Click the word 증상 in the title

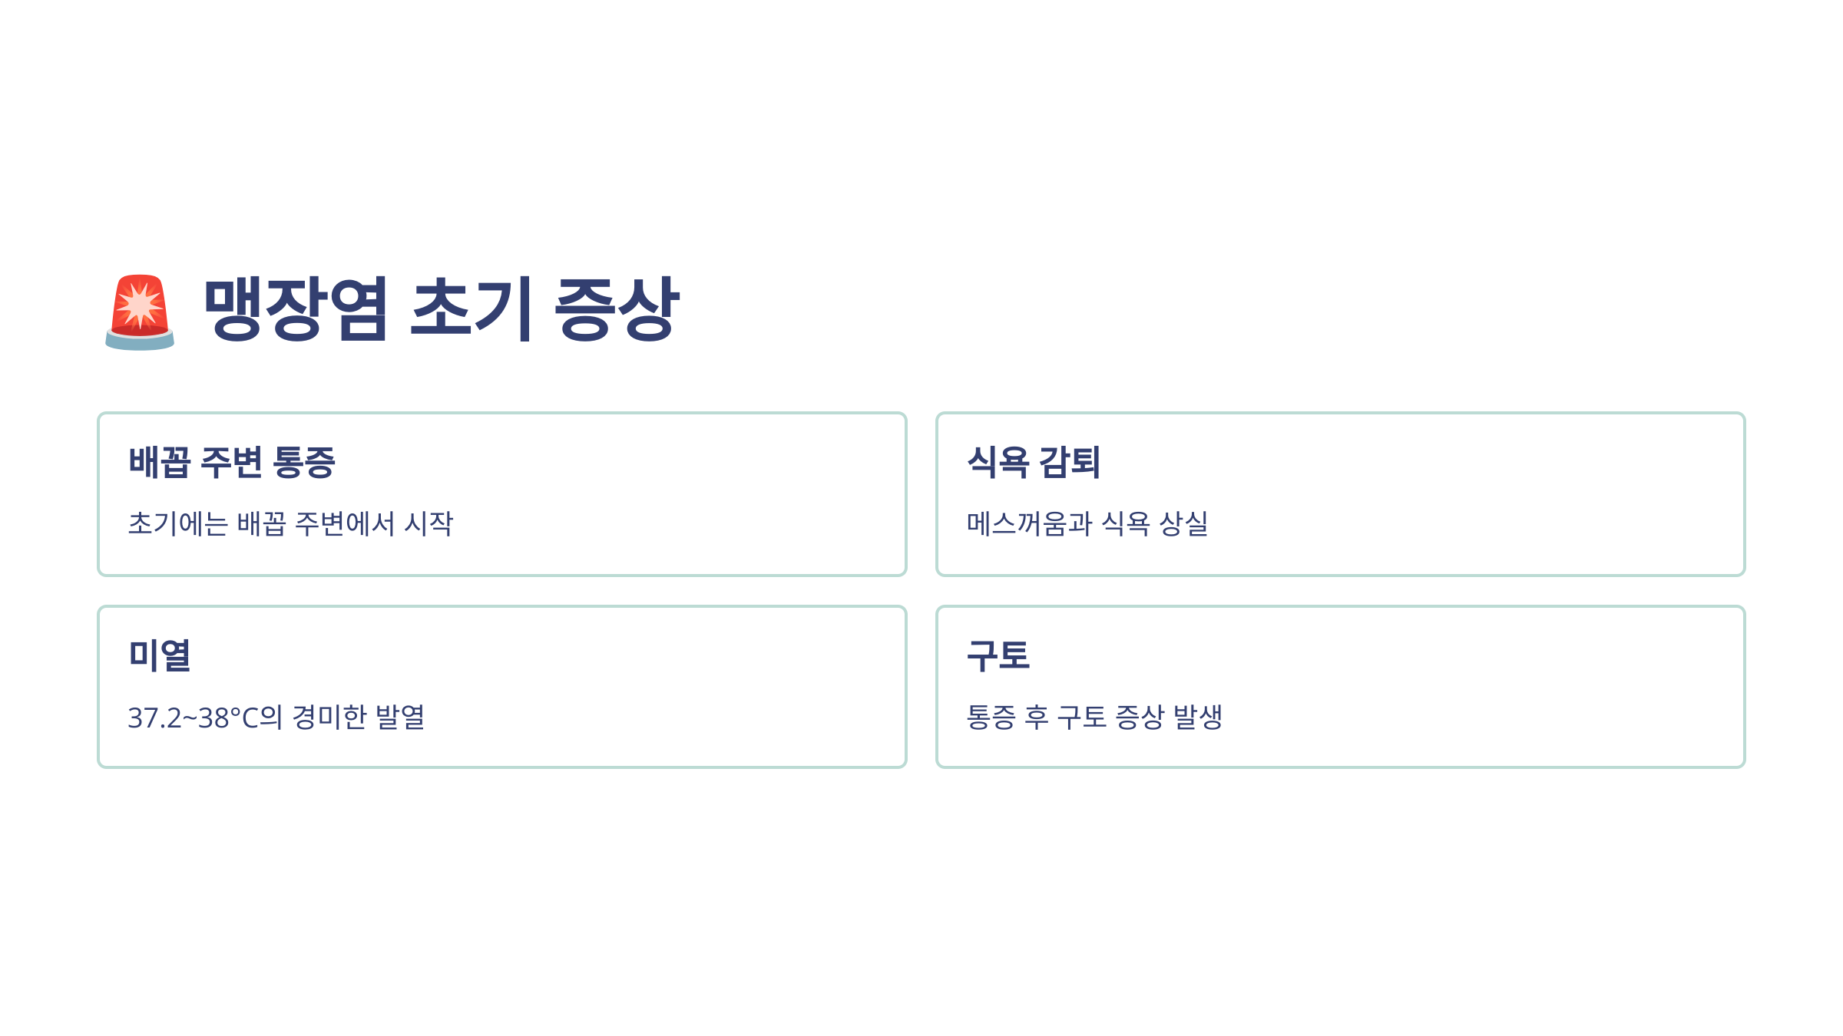(617, 308)
